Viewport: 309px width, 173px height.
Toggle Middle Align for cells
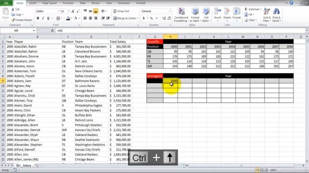(90, 11)
